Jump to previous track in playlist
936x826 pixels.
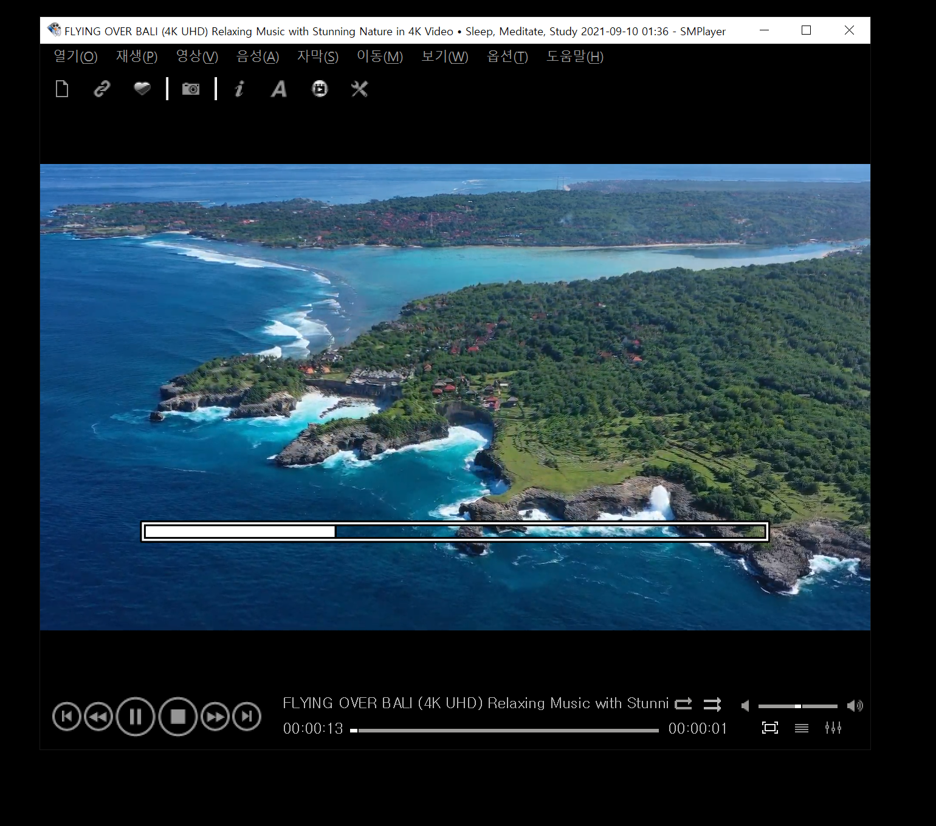pos(67,717)
